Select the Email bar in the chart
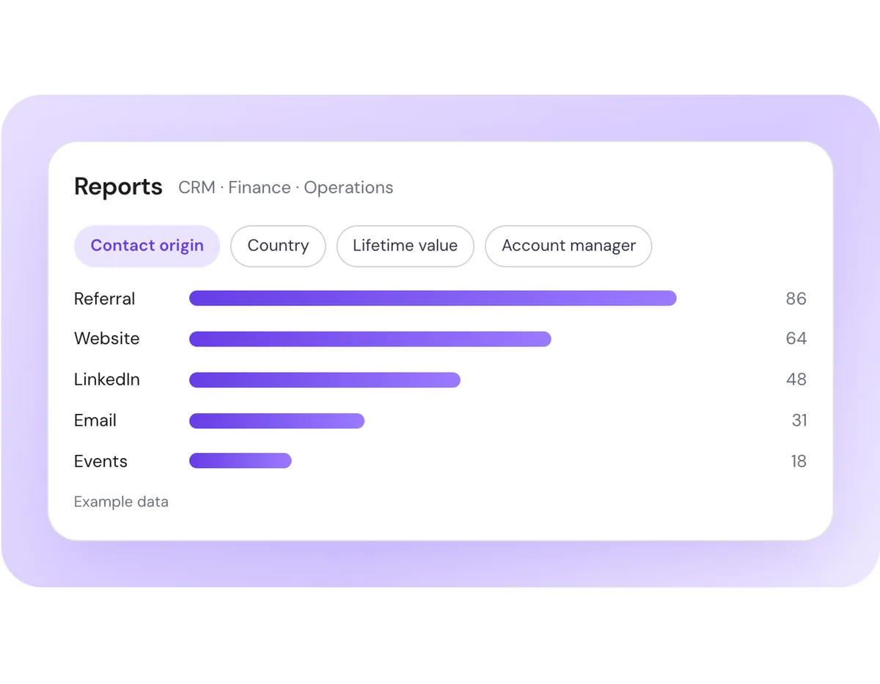 276,421
